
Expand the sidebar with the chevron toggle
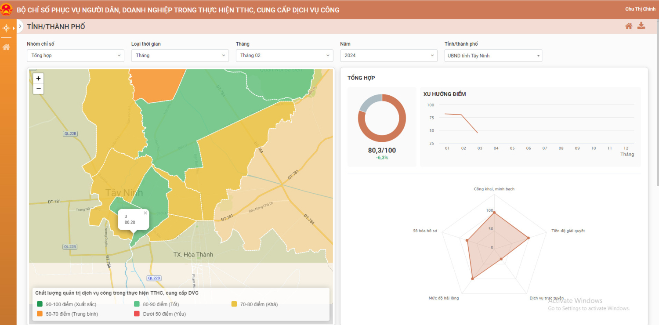point(20,27)
